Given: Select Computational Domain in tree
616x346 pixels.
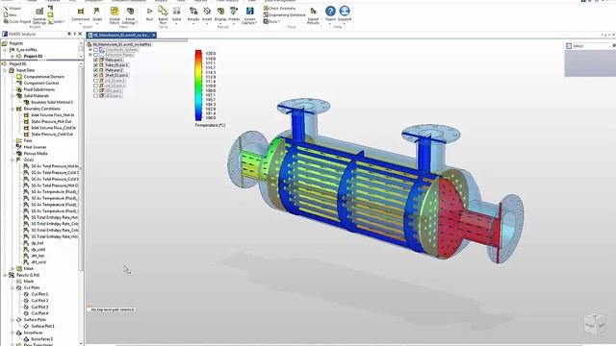Looking at the screenshot, I should (40, 77).
